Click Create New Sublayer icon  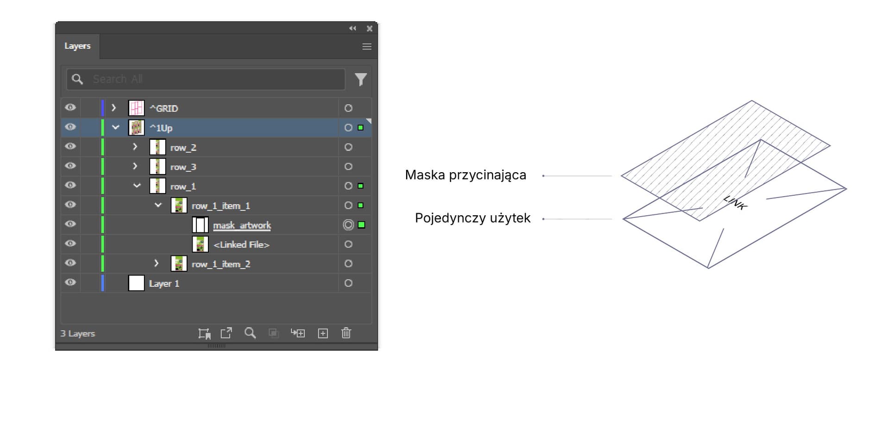coord(298,333)
